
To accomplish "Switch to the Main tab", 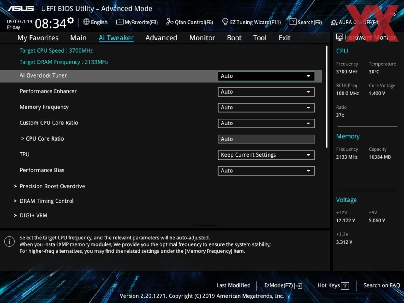I will click(78, 38).
